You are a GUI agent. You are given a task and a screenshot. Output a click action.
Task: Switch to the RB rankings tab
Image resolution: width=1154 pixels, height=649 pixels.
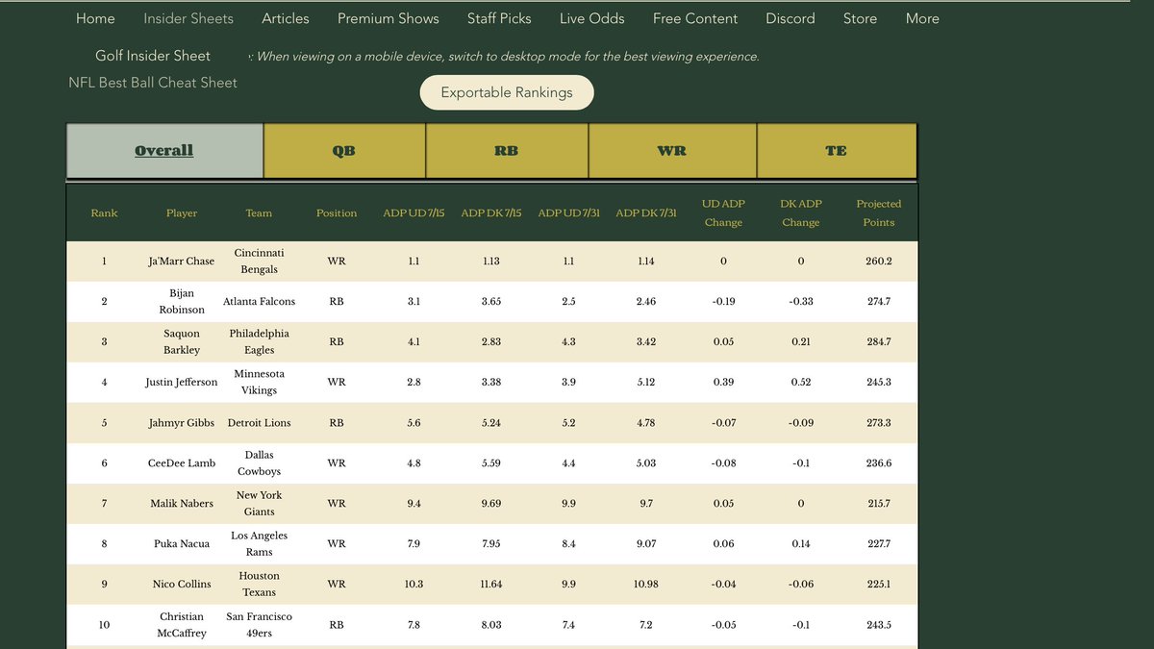point(506,150)
